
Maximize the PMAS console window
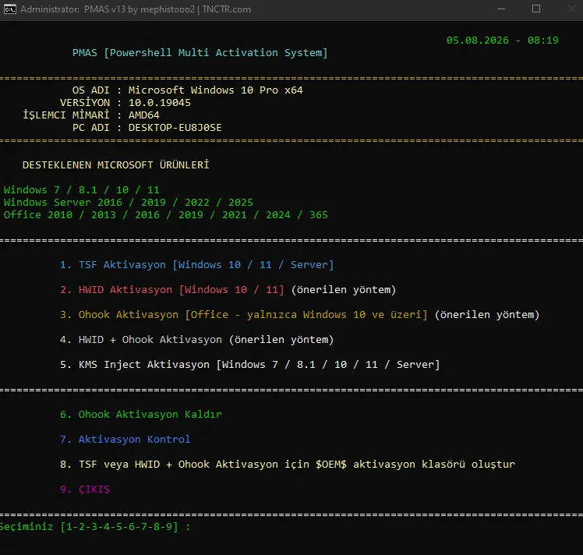[536, 9]
